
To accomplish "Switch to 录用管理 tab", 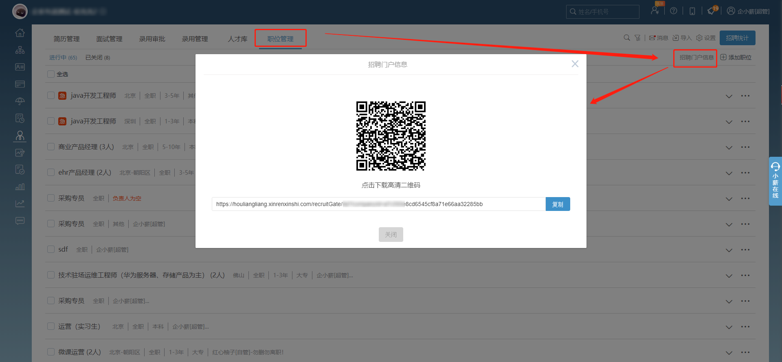I will [x=195, y=39].
